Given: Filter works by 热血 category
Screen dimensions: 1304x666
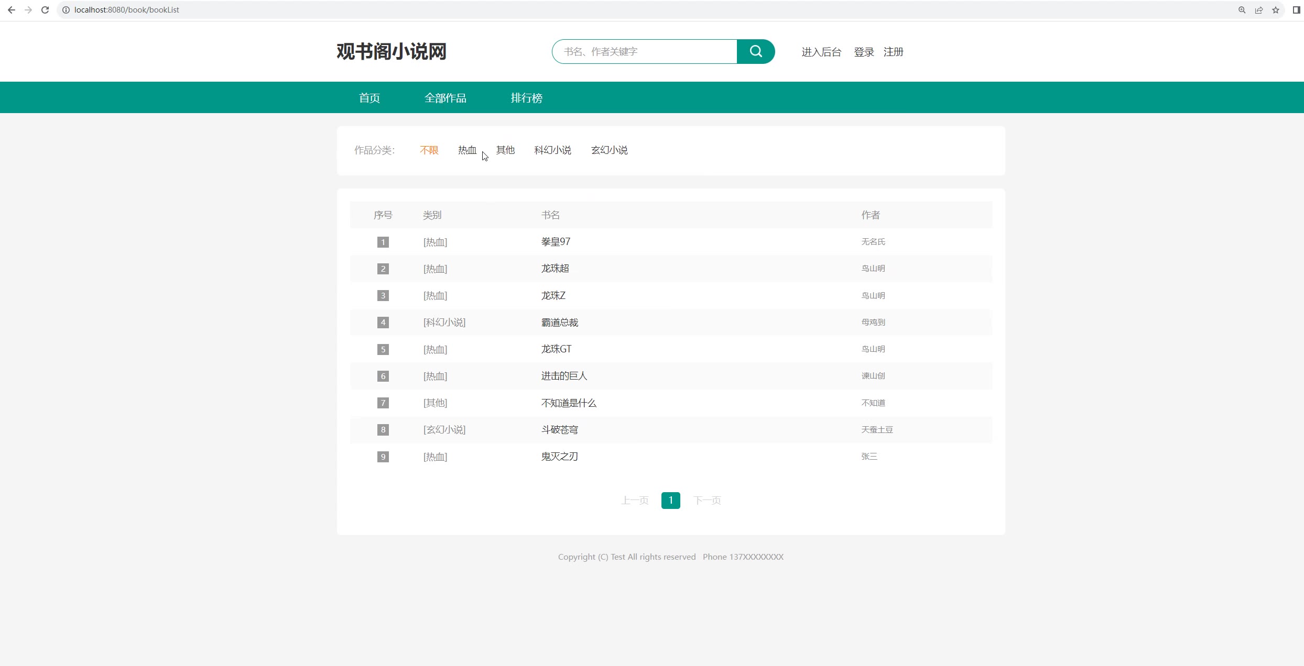Looking at the screenshot, I should coord(468,150).
